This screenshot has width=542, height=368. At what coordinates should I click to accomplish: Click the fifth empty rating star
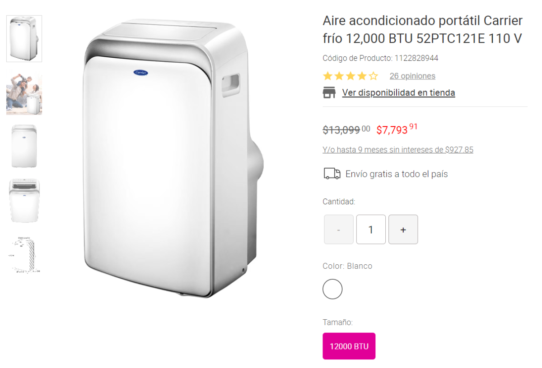[x=373, y=76]
